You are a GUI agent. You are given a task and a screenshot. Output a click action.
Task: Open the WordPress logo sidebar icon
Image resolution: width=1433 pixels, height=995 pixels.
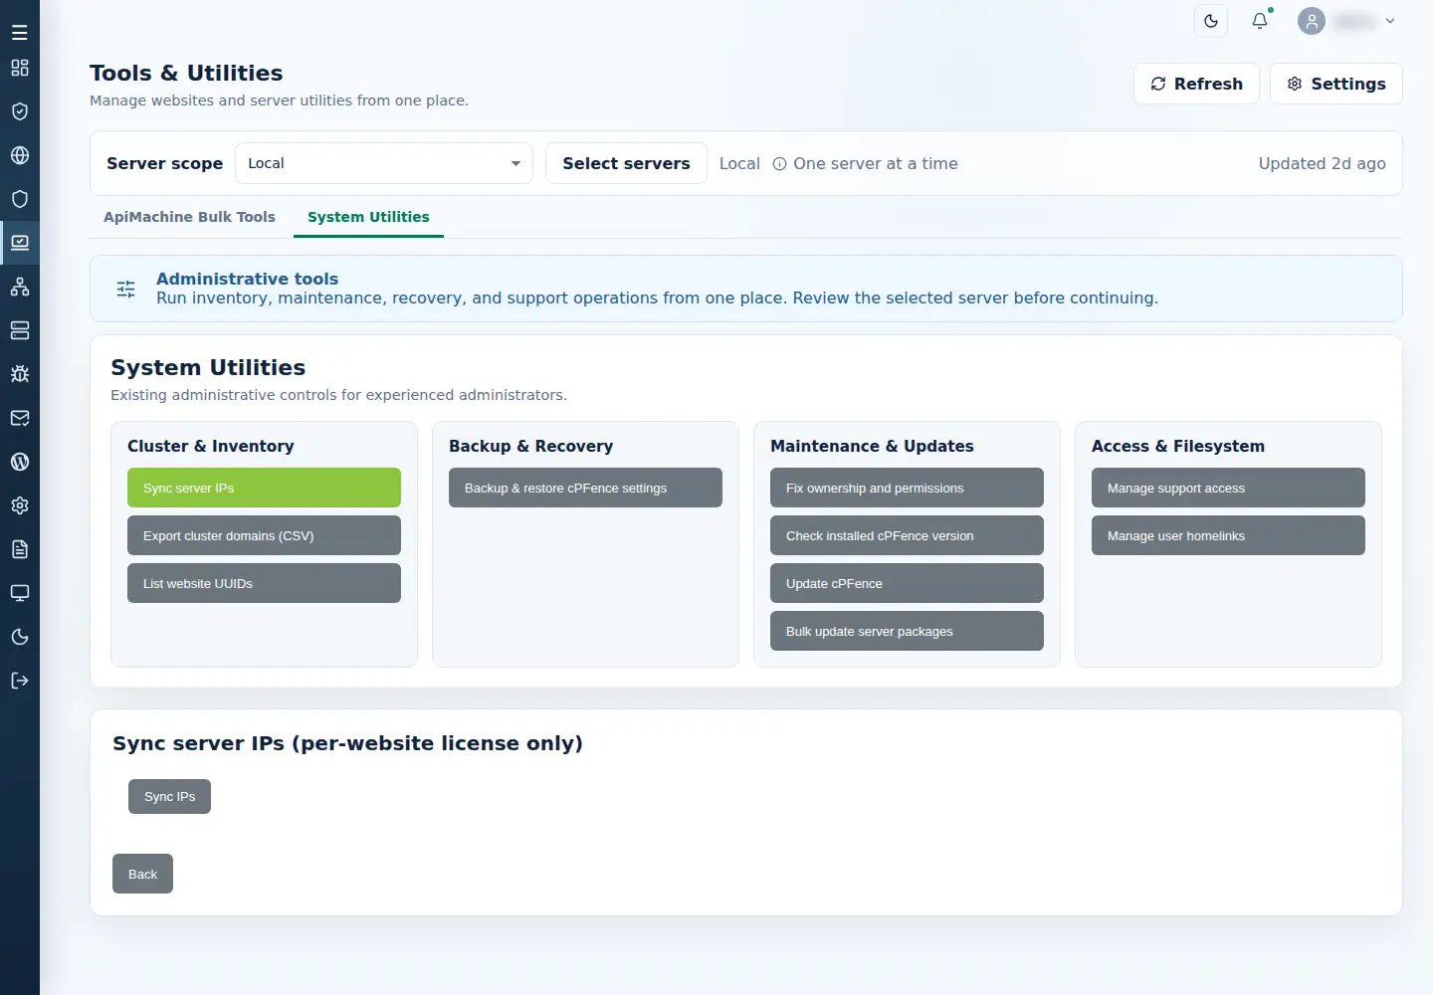click(20, 462)
